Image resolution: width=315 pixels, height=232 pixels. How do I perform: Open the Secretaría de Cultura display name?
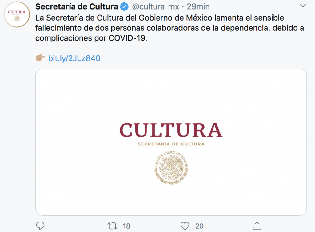click(x=77, y=6)
